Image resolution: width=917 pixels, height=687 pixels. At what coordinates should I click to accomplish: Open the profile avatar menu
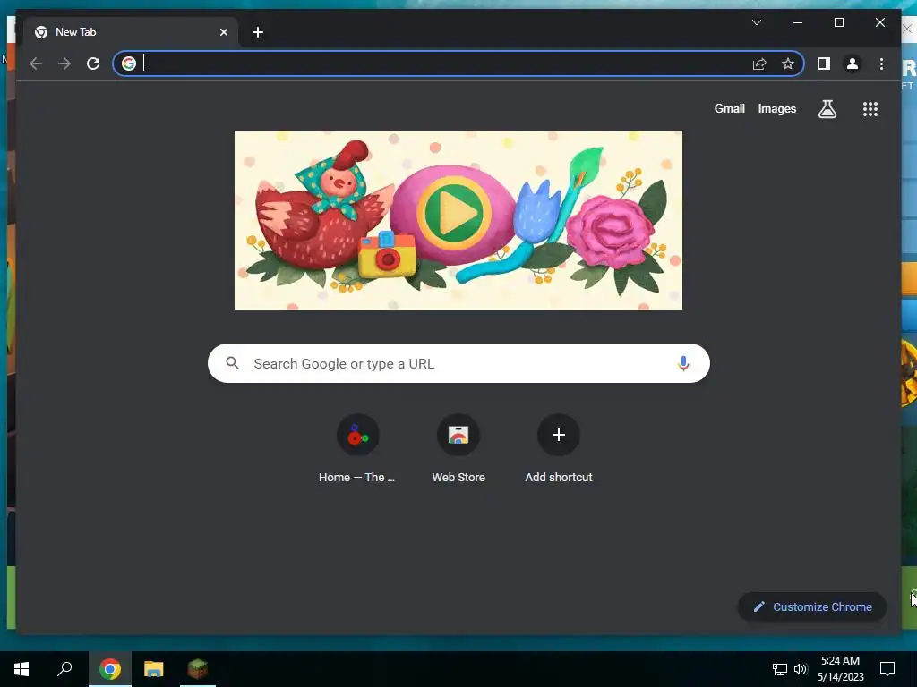(x=853, y=64)
